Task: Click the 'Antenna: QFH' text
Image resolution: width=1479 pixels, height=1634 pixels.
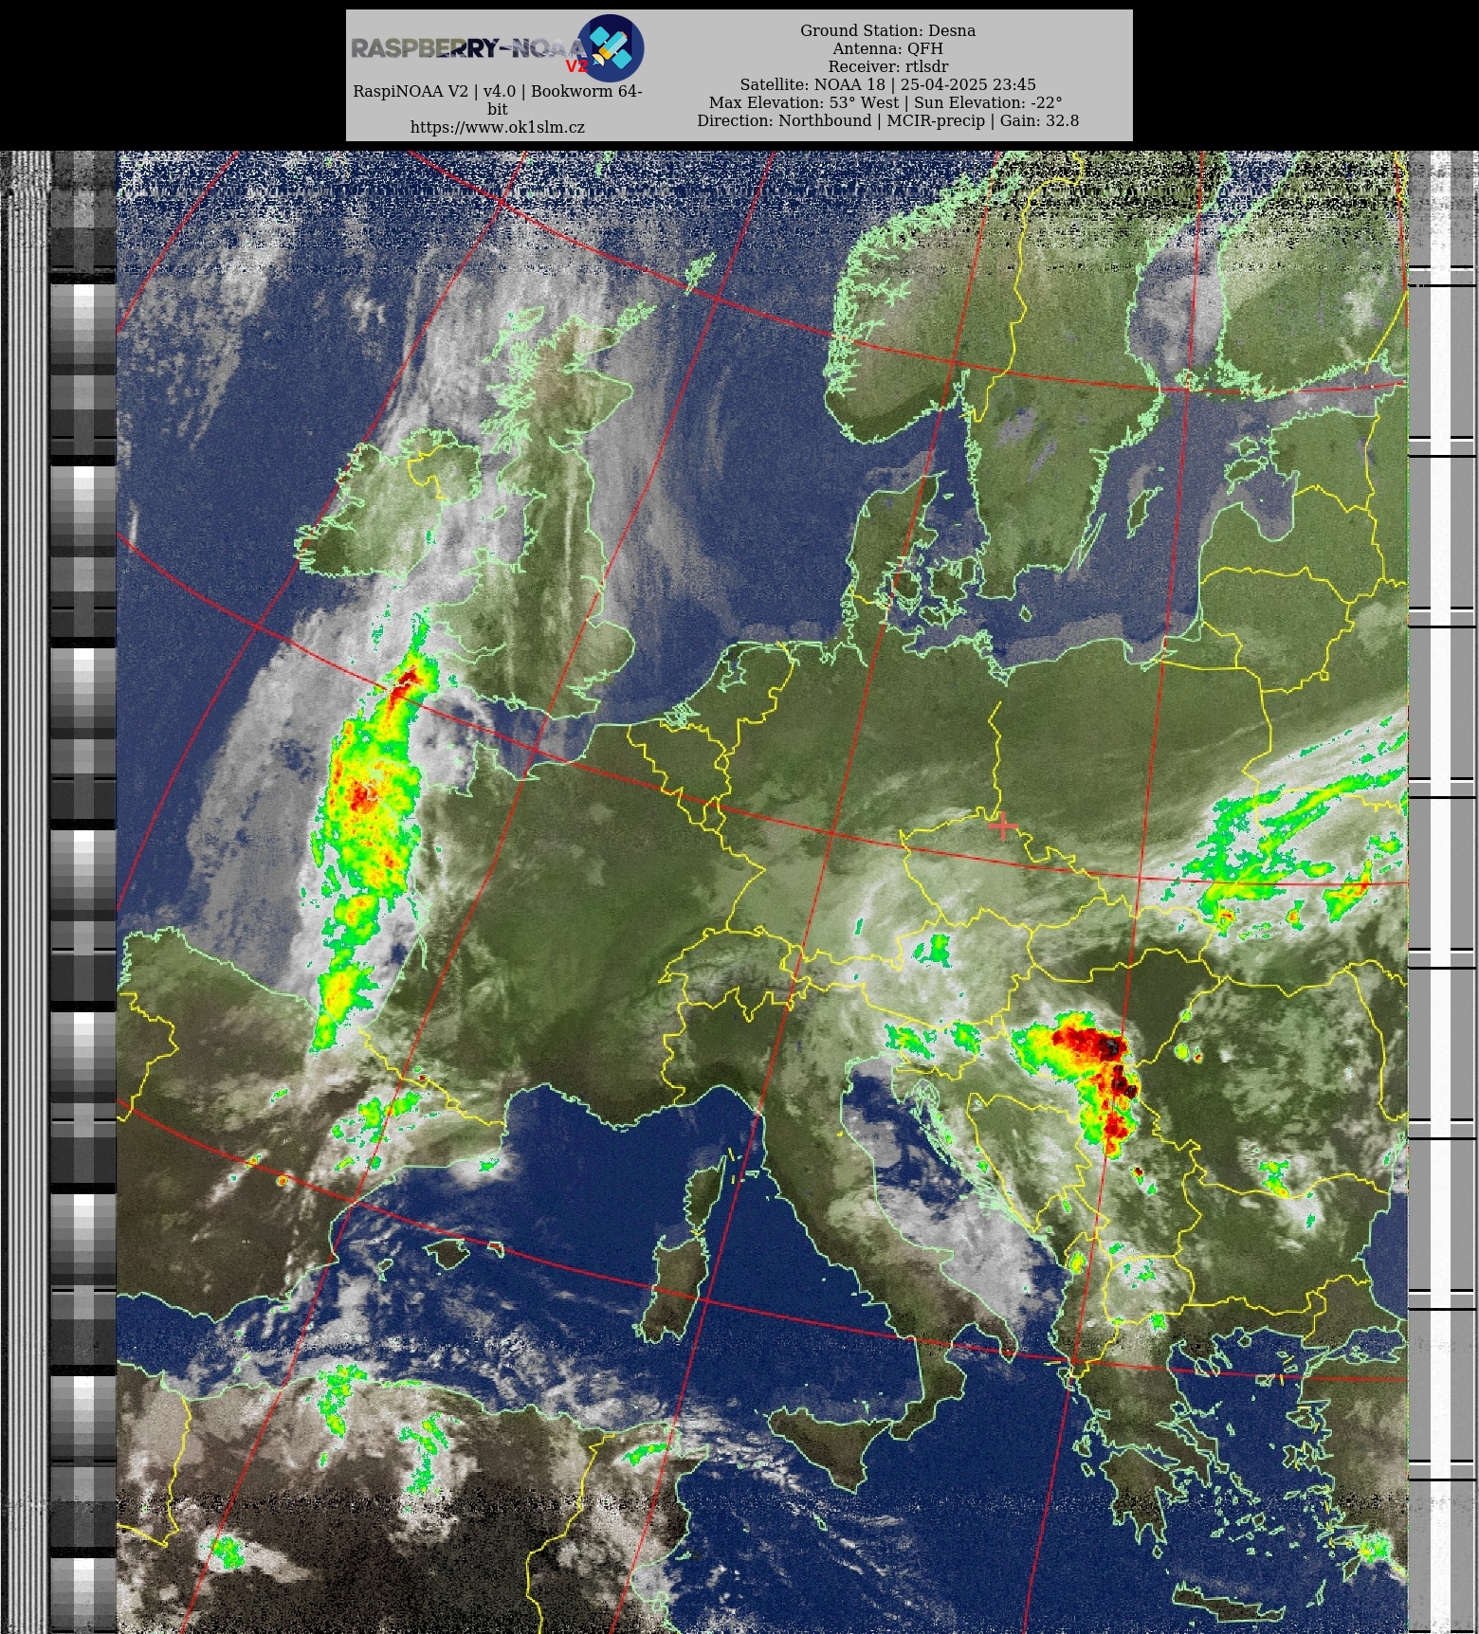Action: coord(887,48)
